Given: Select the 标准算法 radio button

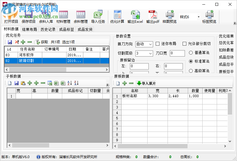Looking at the screenshot, I should pos(191,61).
